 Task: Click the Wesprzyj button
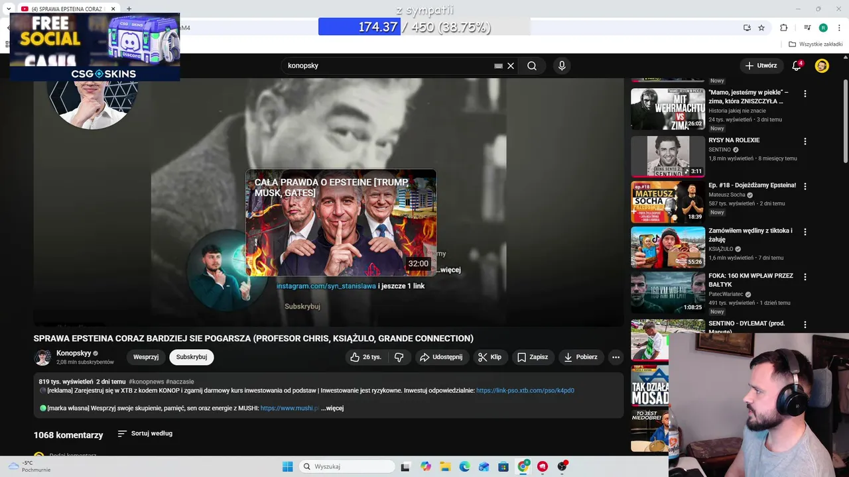coord(146,357)
